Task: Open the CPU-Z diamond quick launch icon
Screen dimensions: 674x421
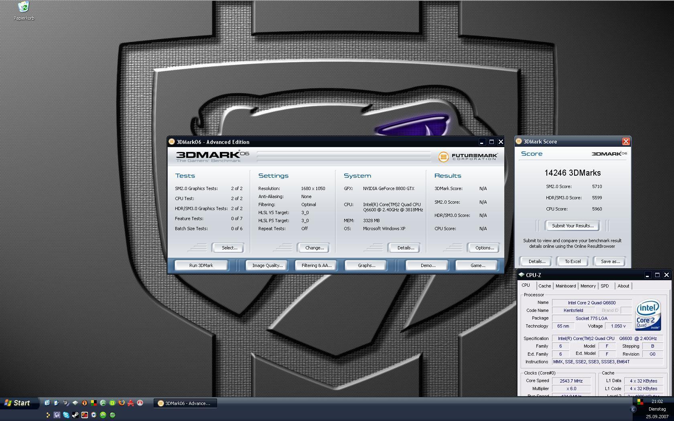Action: 75,403
